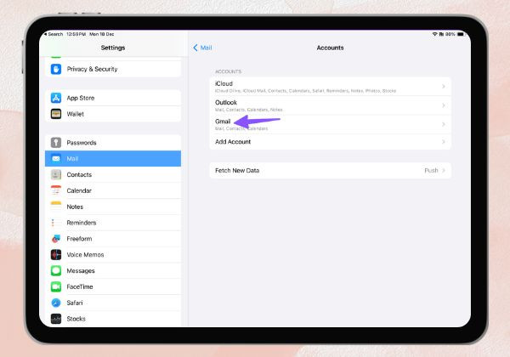Open Reminders settings row
This screenshot has height=357, width=510.
pos(113,223)
